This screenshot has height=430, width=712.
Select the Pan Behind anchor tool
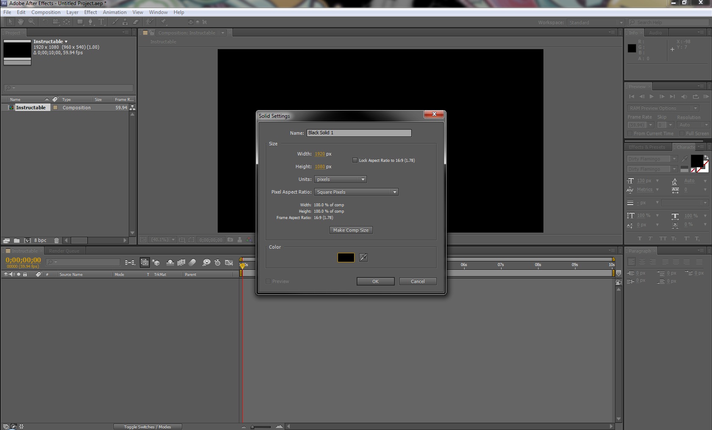[66, 22]
